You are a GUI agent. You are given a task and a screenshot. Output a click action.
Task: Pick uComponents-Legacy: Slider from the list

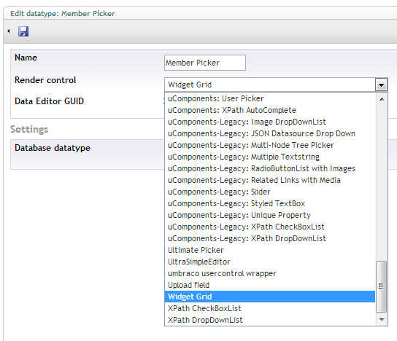click(270, 192)
